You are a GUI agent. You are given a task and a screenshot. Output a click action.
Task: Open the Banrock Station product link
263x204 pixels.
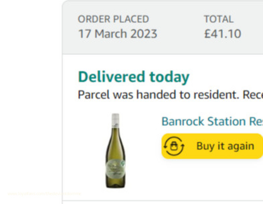pos(212,121)
